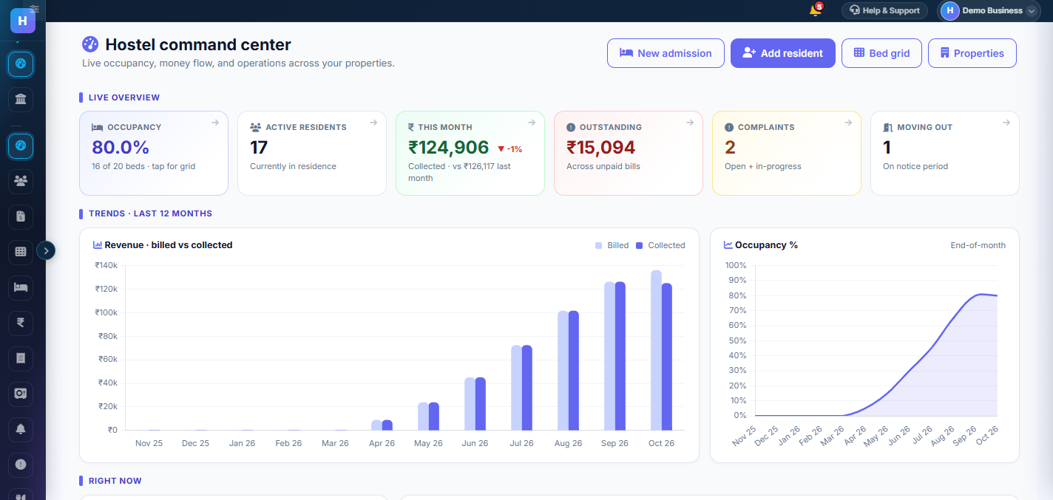Open the Complaints card

pyautogui.click(x=786, y=153)
